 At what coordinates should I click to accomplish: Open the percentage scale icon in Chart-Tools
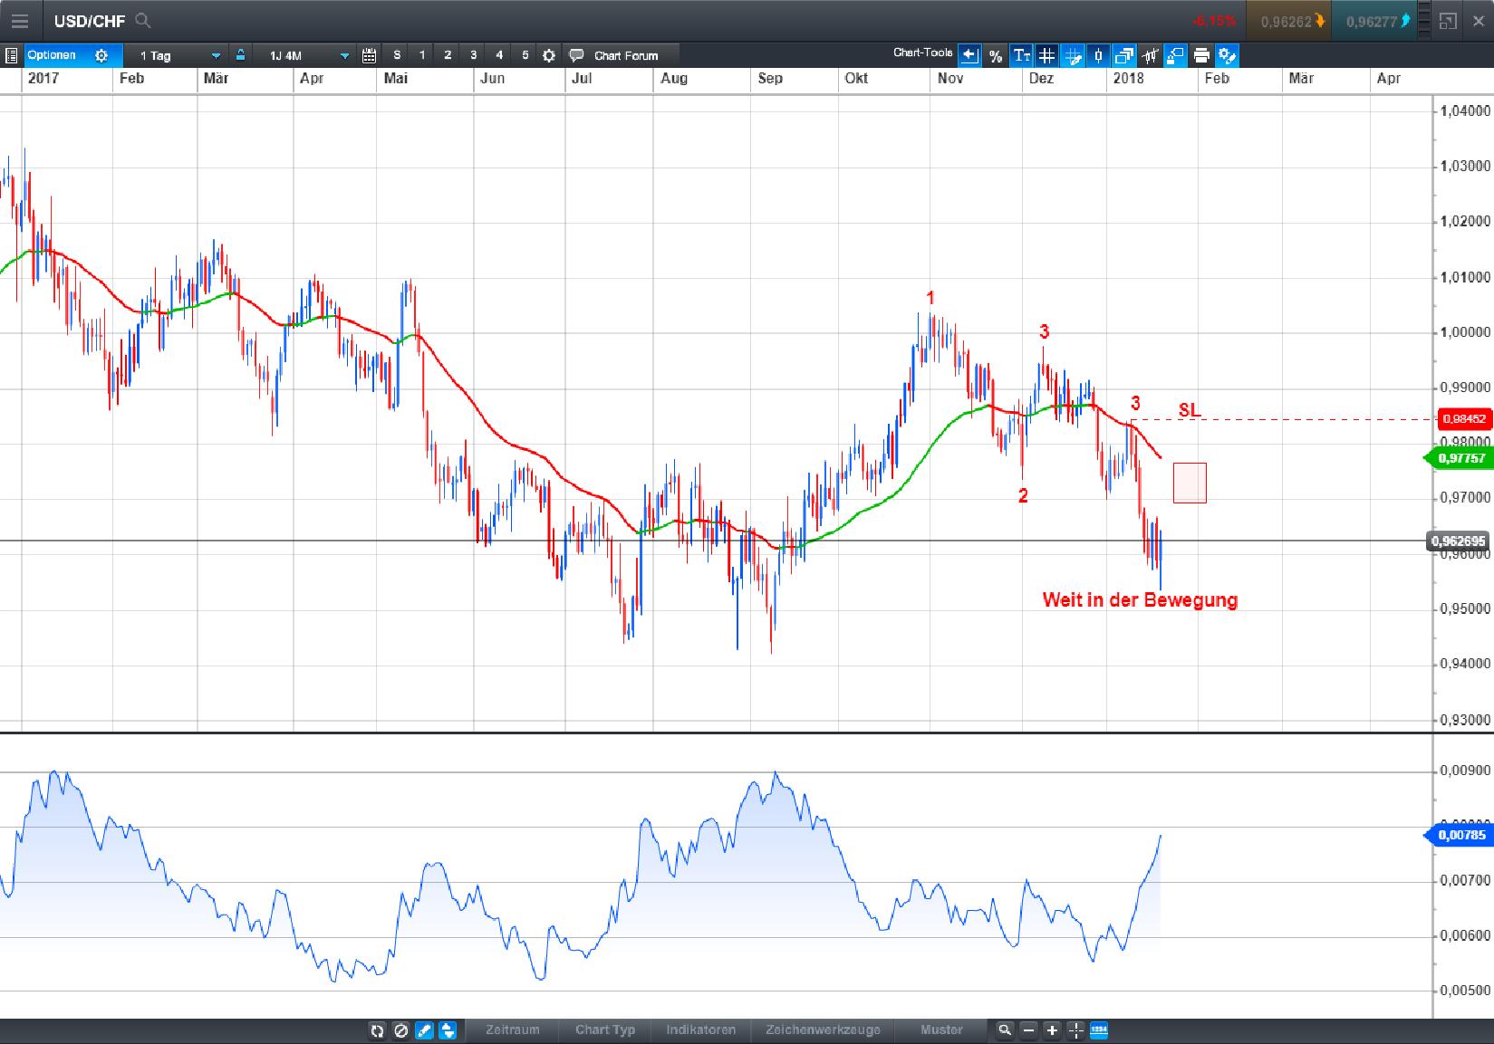pyautogui.click(x=995, y=55)
